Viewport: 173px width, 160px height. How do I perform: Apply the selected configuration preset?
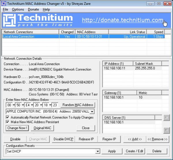(x=112, y=151)
